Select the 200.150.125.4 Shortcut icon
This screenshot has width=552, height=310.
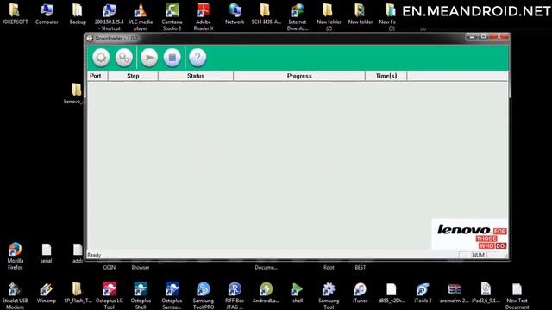click(110, 17)
